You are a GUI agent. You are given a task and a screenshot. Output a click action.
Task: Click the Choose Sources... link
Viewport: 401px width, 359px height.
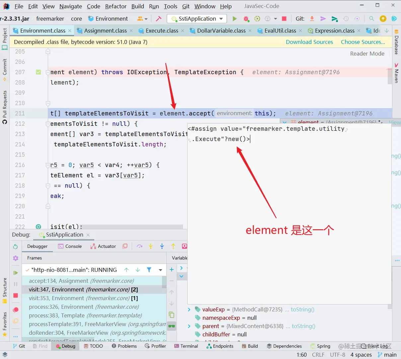coord(363,42)
